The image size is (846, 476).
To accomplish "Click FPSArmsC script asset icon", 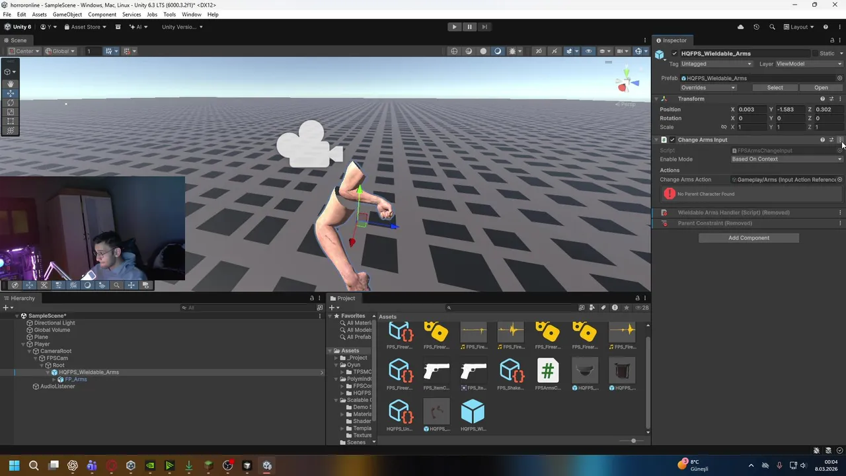I will click(x=547, y=371).
